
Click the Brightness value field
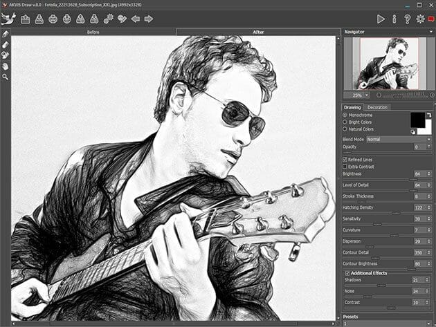coord(418,174)
